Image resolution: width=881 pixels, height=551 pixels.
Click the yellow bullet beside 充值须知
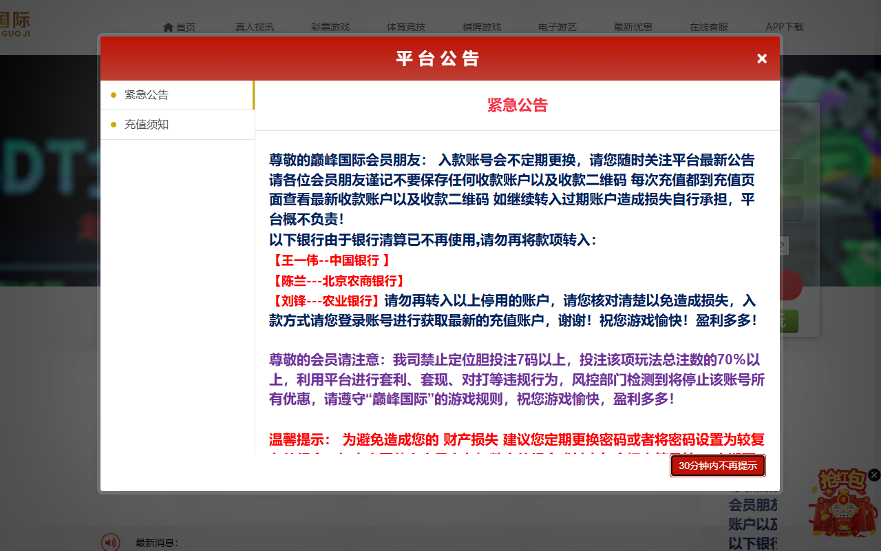(114, 125)
